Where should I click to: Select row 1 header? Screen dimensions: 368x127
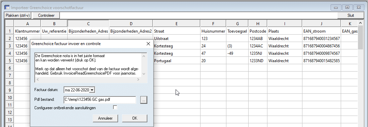click(10, 31)
